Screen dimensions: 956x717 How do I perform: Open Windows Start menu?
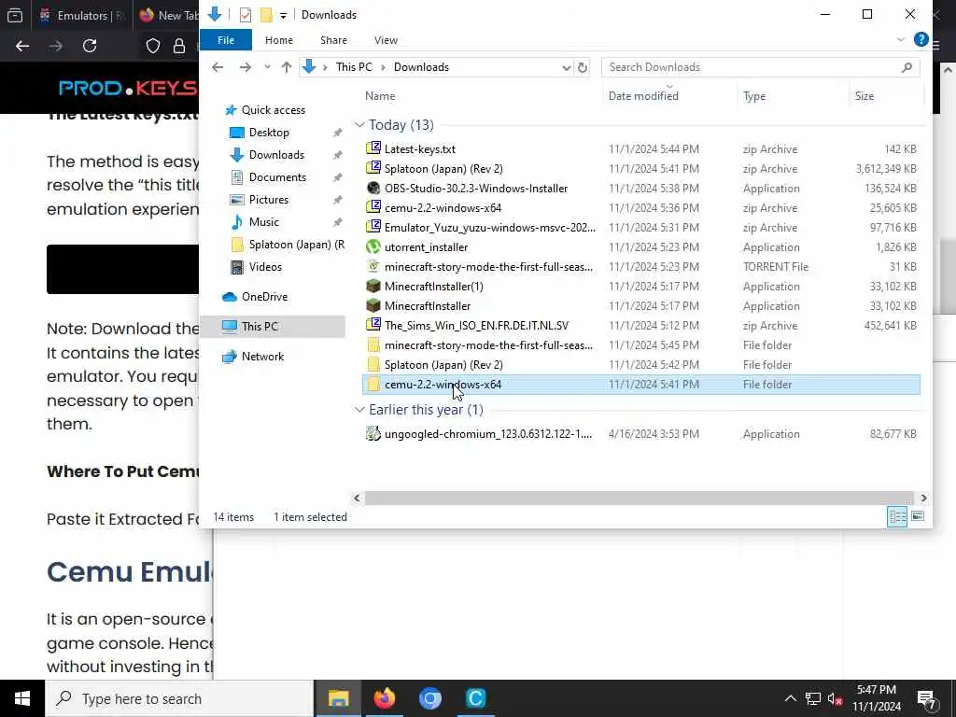click(x=22, y=698)
